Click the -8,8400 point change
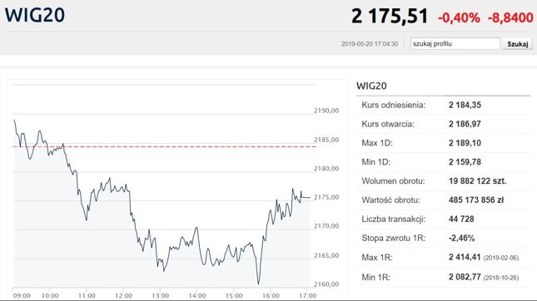The width and height of the screenshot is (537, 301). click(510, 17)
